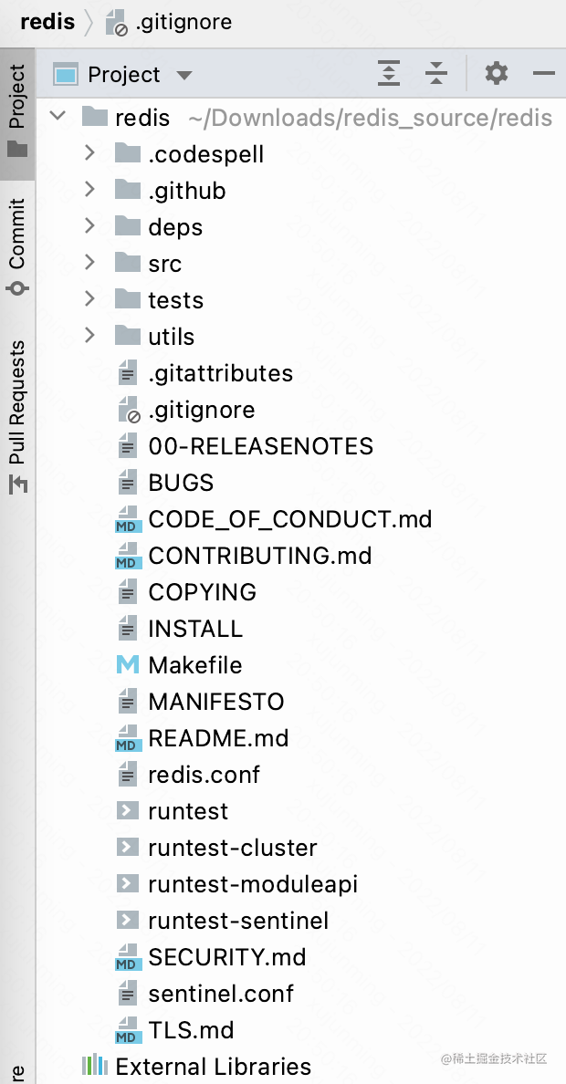This screenshot has width=566, height=1084.
Task: Click the CODE_OF_CONDUCT.md markdown icon
Action: tap(128, 519)
